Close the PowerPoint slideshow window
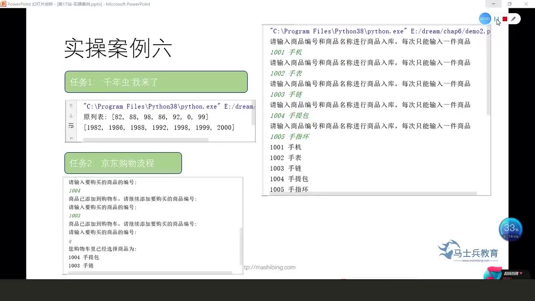Screen dimensions: 535x301 (x=526, y=4)
